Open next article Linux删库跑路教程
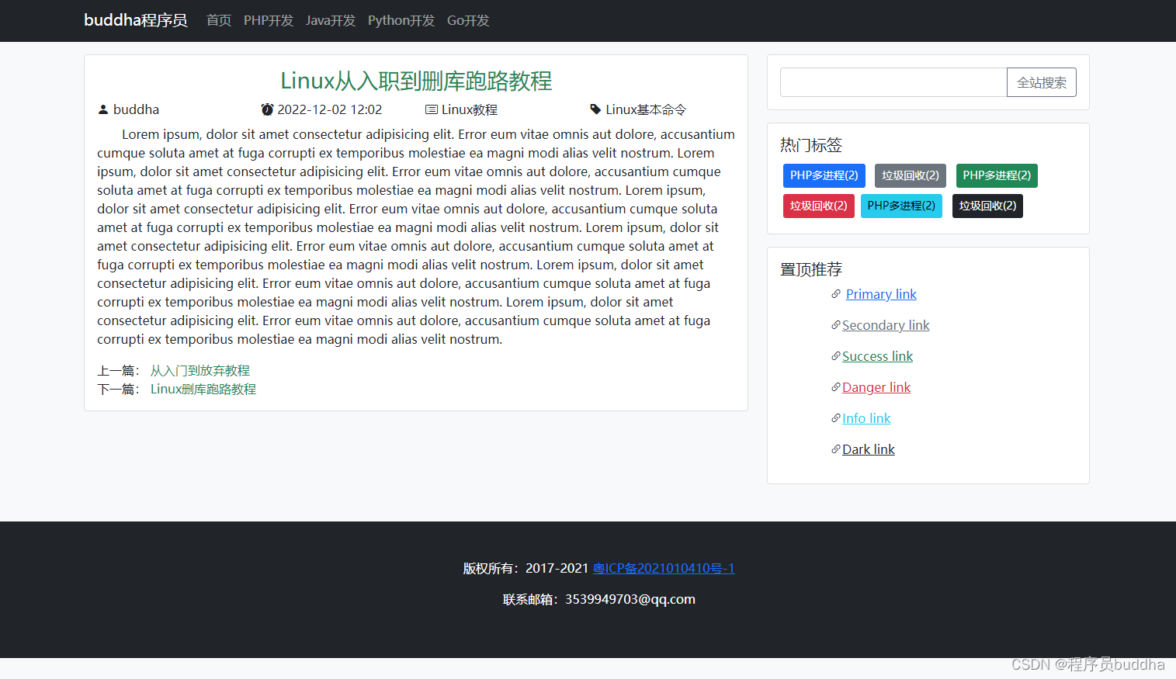Screen dimensions: 1176x679 pyautogui.click(x=203, y=389)
